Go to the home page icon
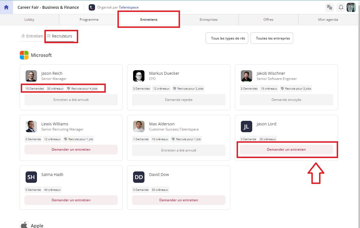Screen dimensions: 360x228 click(x=6, y=7)
